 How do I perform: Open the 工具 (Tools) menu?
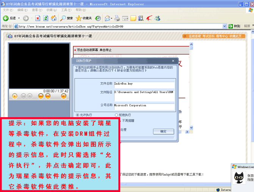[x=66, y=10]
